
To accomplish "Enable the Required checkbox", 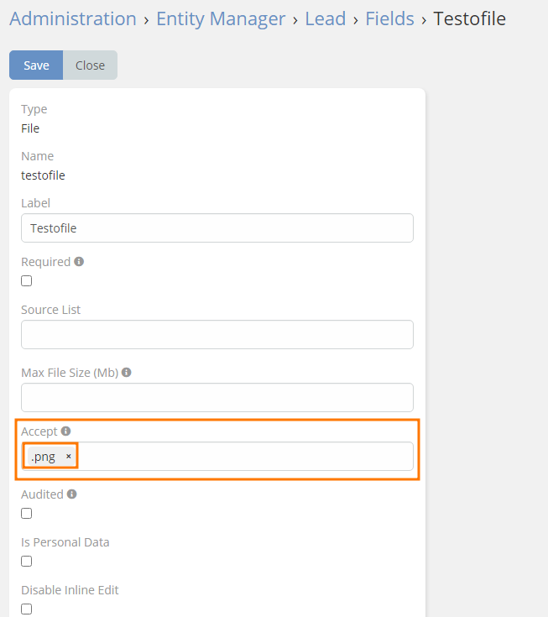I will pyautogui.click(x=27, y=281).
